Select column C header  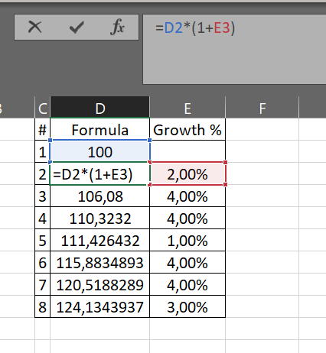click(x=43, y=107)
